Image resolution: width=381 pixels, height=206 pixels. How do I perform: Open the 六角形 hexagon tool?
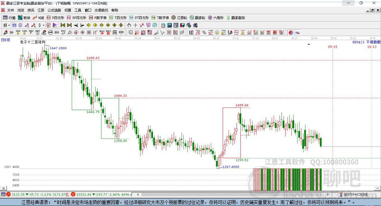point(216,18)
